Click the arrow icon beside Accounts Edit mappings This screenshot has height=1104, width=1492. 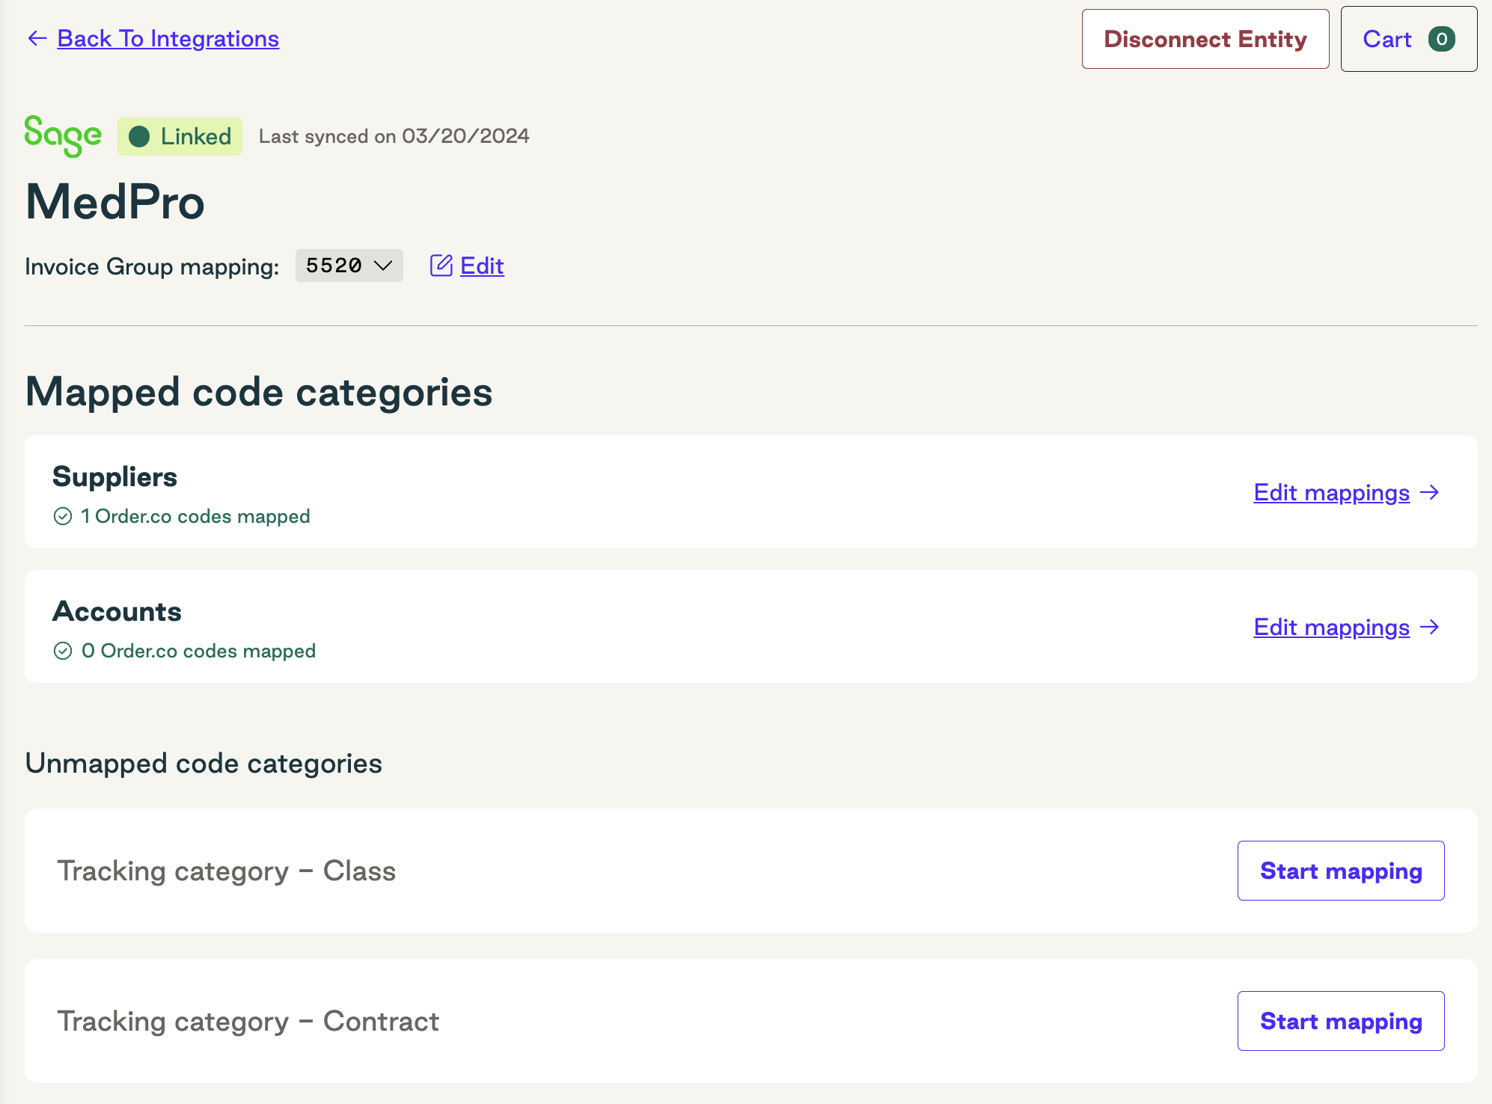(x=1430, y=627)
